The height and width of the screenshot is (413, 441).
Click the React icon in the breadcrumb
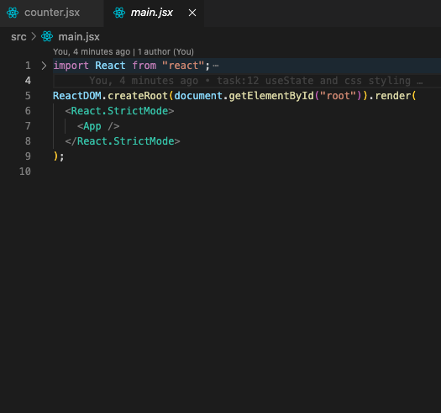[x=47, y=37]
